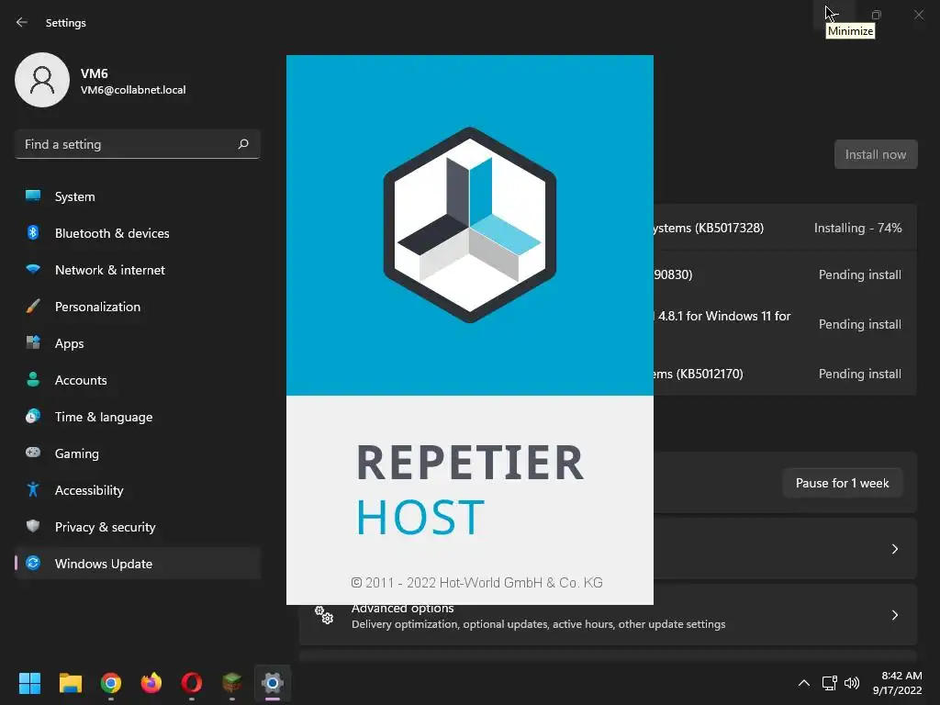Open Privacy & security settings
The image size is (940, 705).
(x=138, y=527)
